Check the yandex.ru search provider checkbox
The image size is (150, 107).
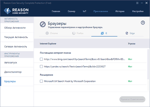click(41, 66)
